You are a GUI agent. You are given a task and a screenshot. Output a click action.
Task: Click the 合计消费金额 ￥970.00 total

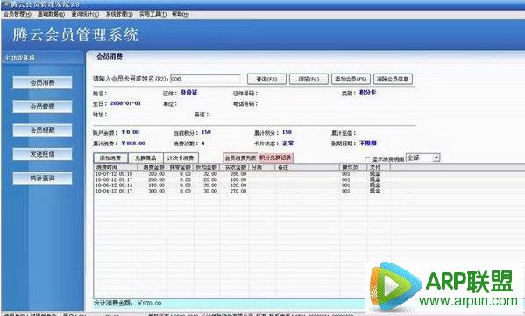(x=128, y=303)
